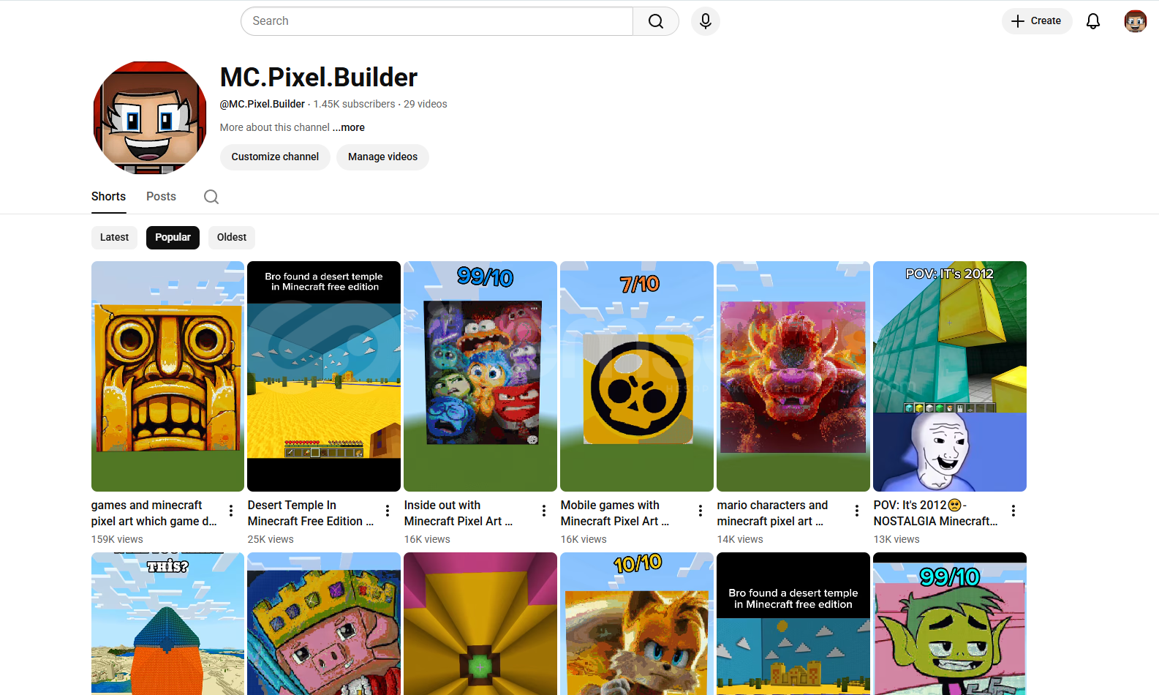Image resolution: width=1159 pixels, height=695 pixels.
Task: Click the '29 videos' text
Action: [x=426, y=104]
